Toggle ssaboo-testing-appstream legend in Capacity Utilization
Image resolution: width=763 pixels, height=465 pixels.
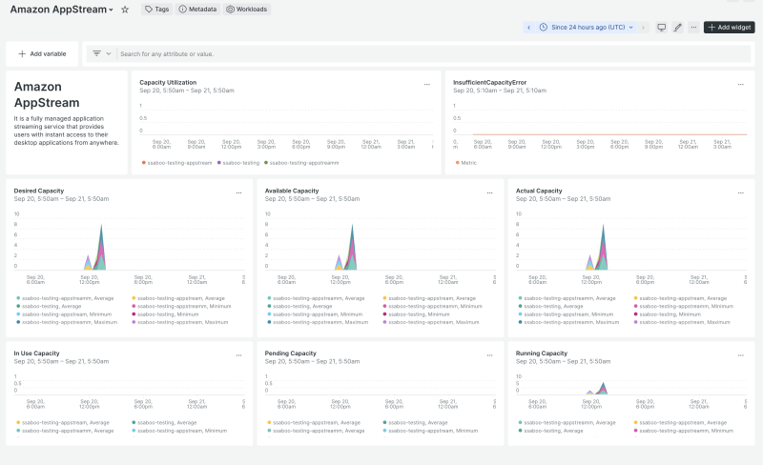tap(177, 163)
